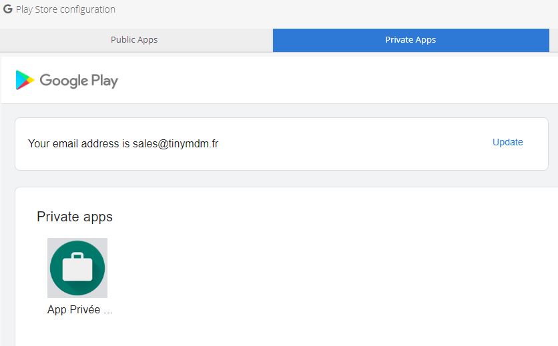Viewport: 558px width, 346px height.
Task: Click the word Google in Google Play
Action: click(x=63, y=81)
